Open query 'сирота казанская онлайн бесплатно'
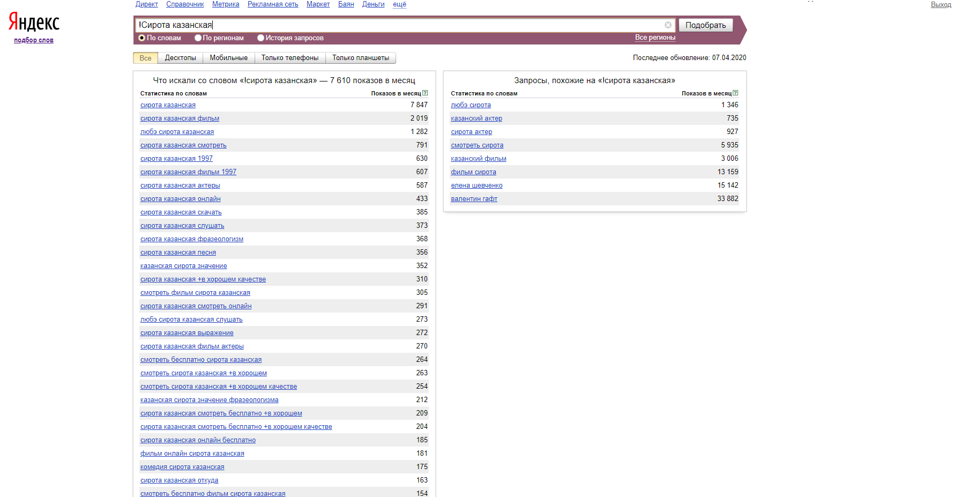 (x=198, y=440)
